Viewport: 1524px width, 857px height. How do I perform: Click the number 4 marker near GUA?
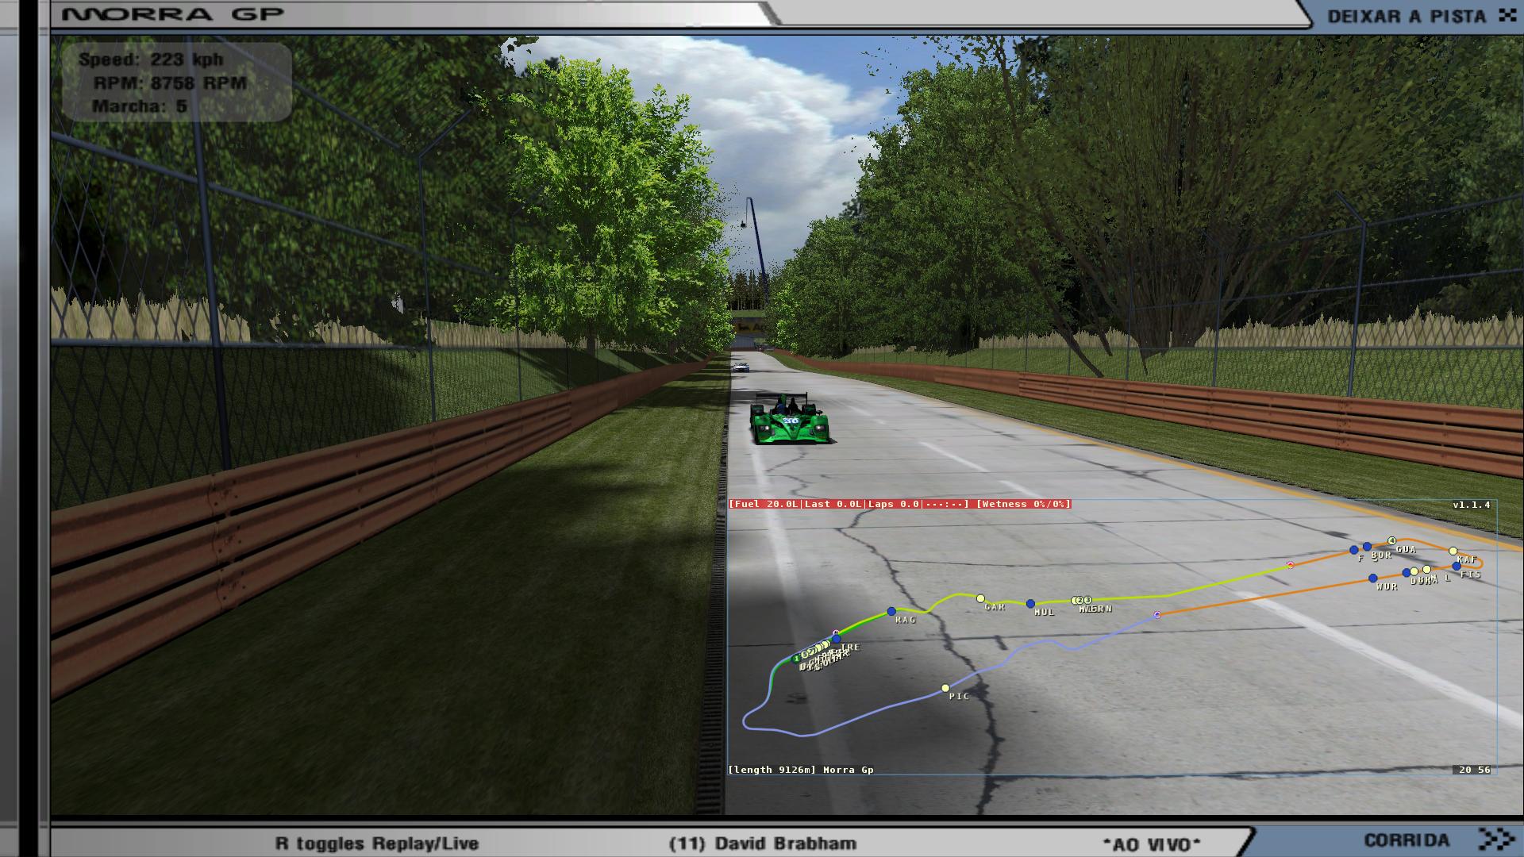(x=1391, y=541)
